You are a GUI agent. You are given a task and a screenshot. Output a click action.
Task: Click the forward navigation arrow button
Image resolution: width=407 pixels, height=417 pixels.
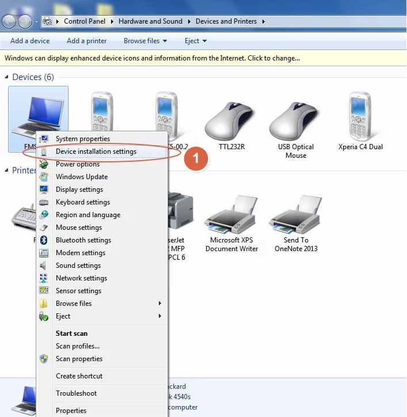(x=25, y=21)
